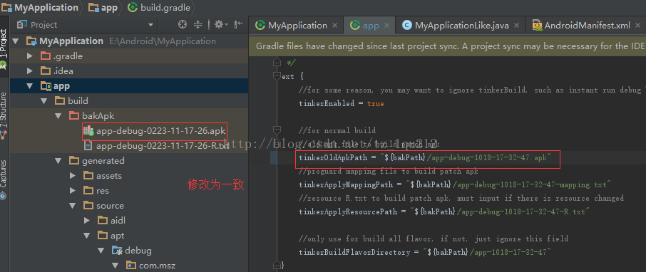
Task: Click the debug generated-source folder icon
Action: coord(118,250)
